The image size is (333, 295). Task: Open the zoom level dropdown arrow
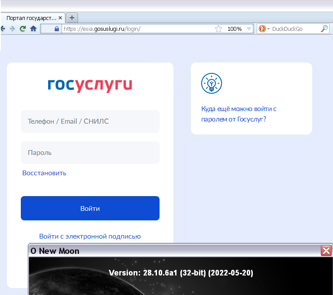tap(249, 29)
